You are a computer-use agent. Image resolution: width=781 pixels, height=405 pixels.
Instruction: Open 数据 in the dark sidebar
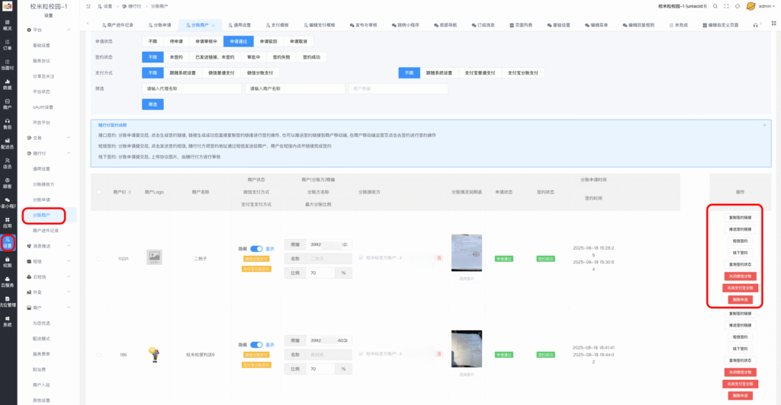[8, 84]
